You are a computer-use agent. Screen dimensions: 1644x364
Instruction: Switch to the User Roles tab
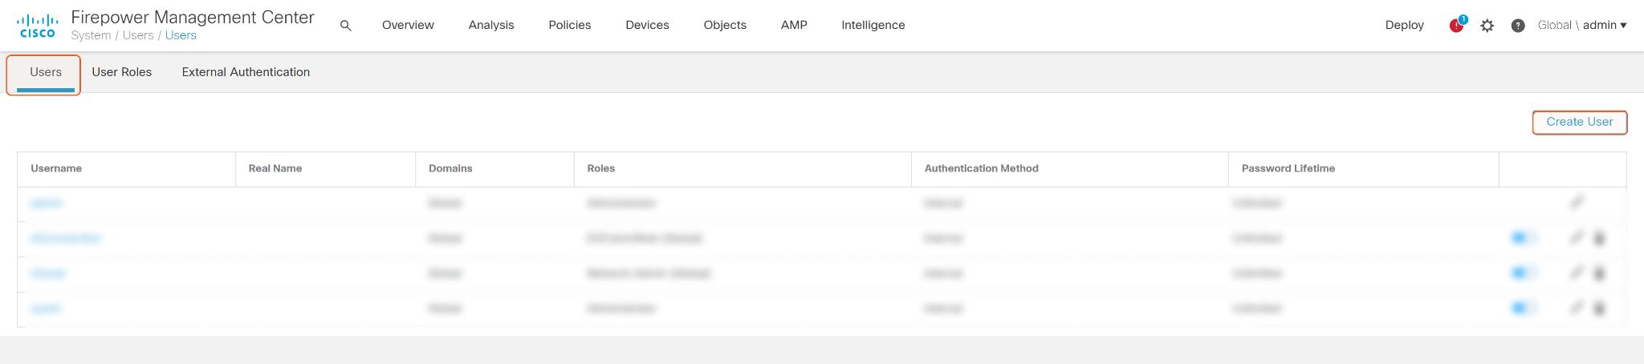coord(122,72)
